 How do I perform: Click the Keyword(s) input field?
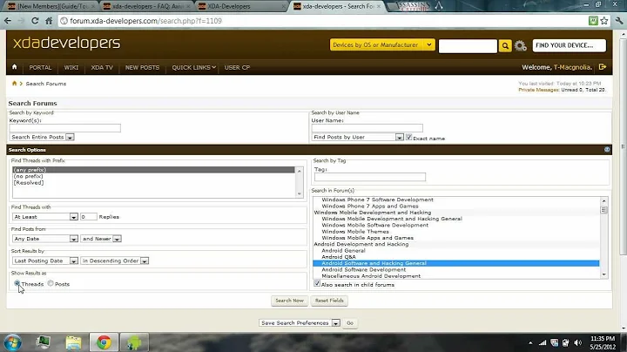point(64,128)
